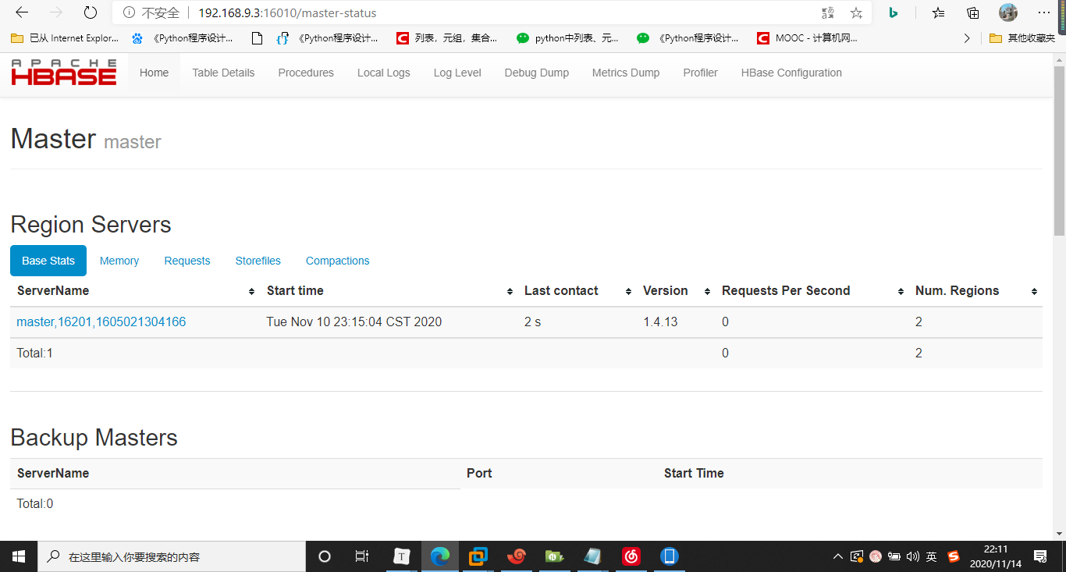Click the translate page icon in address bar
Screen dimensions: 1066x572
coord(828,13)
